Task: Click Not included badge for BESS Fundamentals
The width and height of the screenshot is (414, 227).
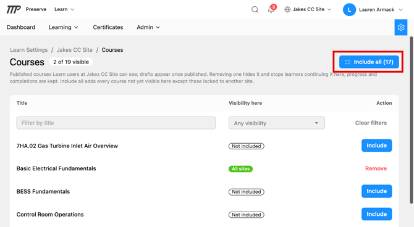Action: [x=247, y=192]
